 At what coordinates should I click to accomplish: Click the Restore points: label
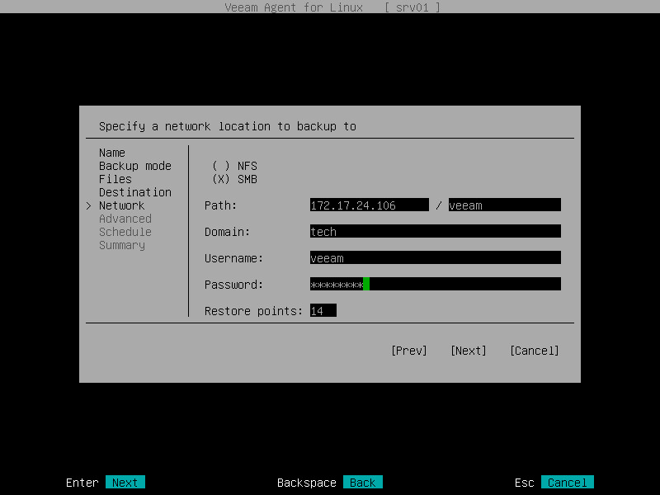click(x=253, y=311)
